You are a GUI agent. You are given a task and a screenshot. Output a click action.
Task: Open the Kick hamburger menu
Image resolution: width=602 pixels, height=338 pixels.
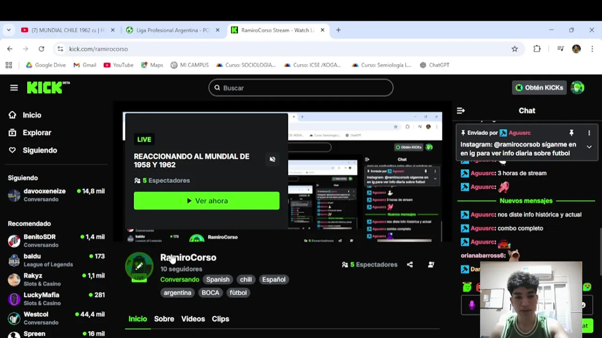[14, 88]
